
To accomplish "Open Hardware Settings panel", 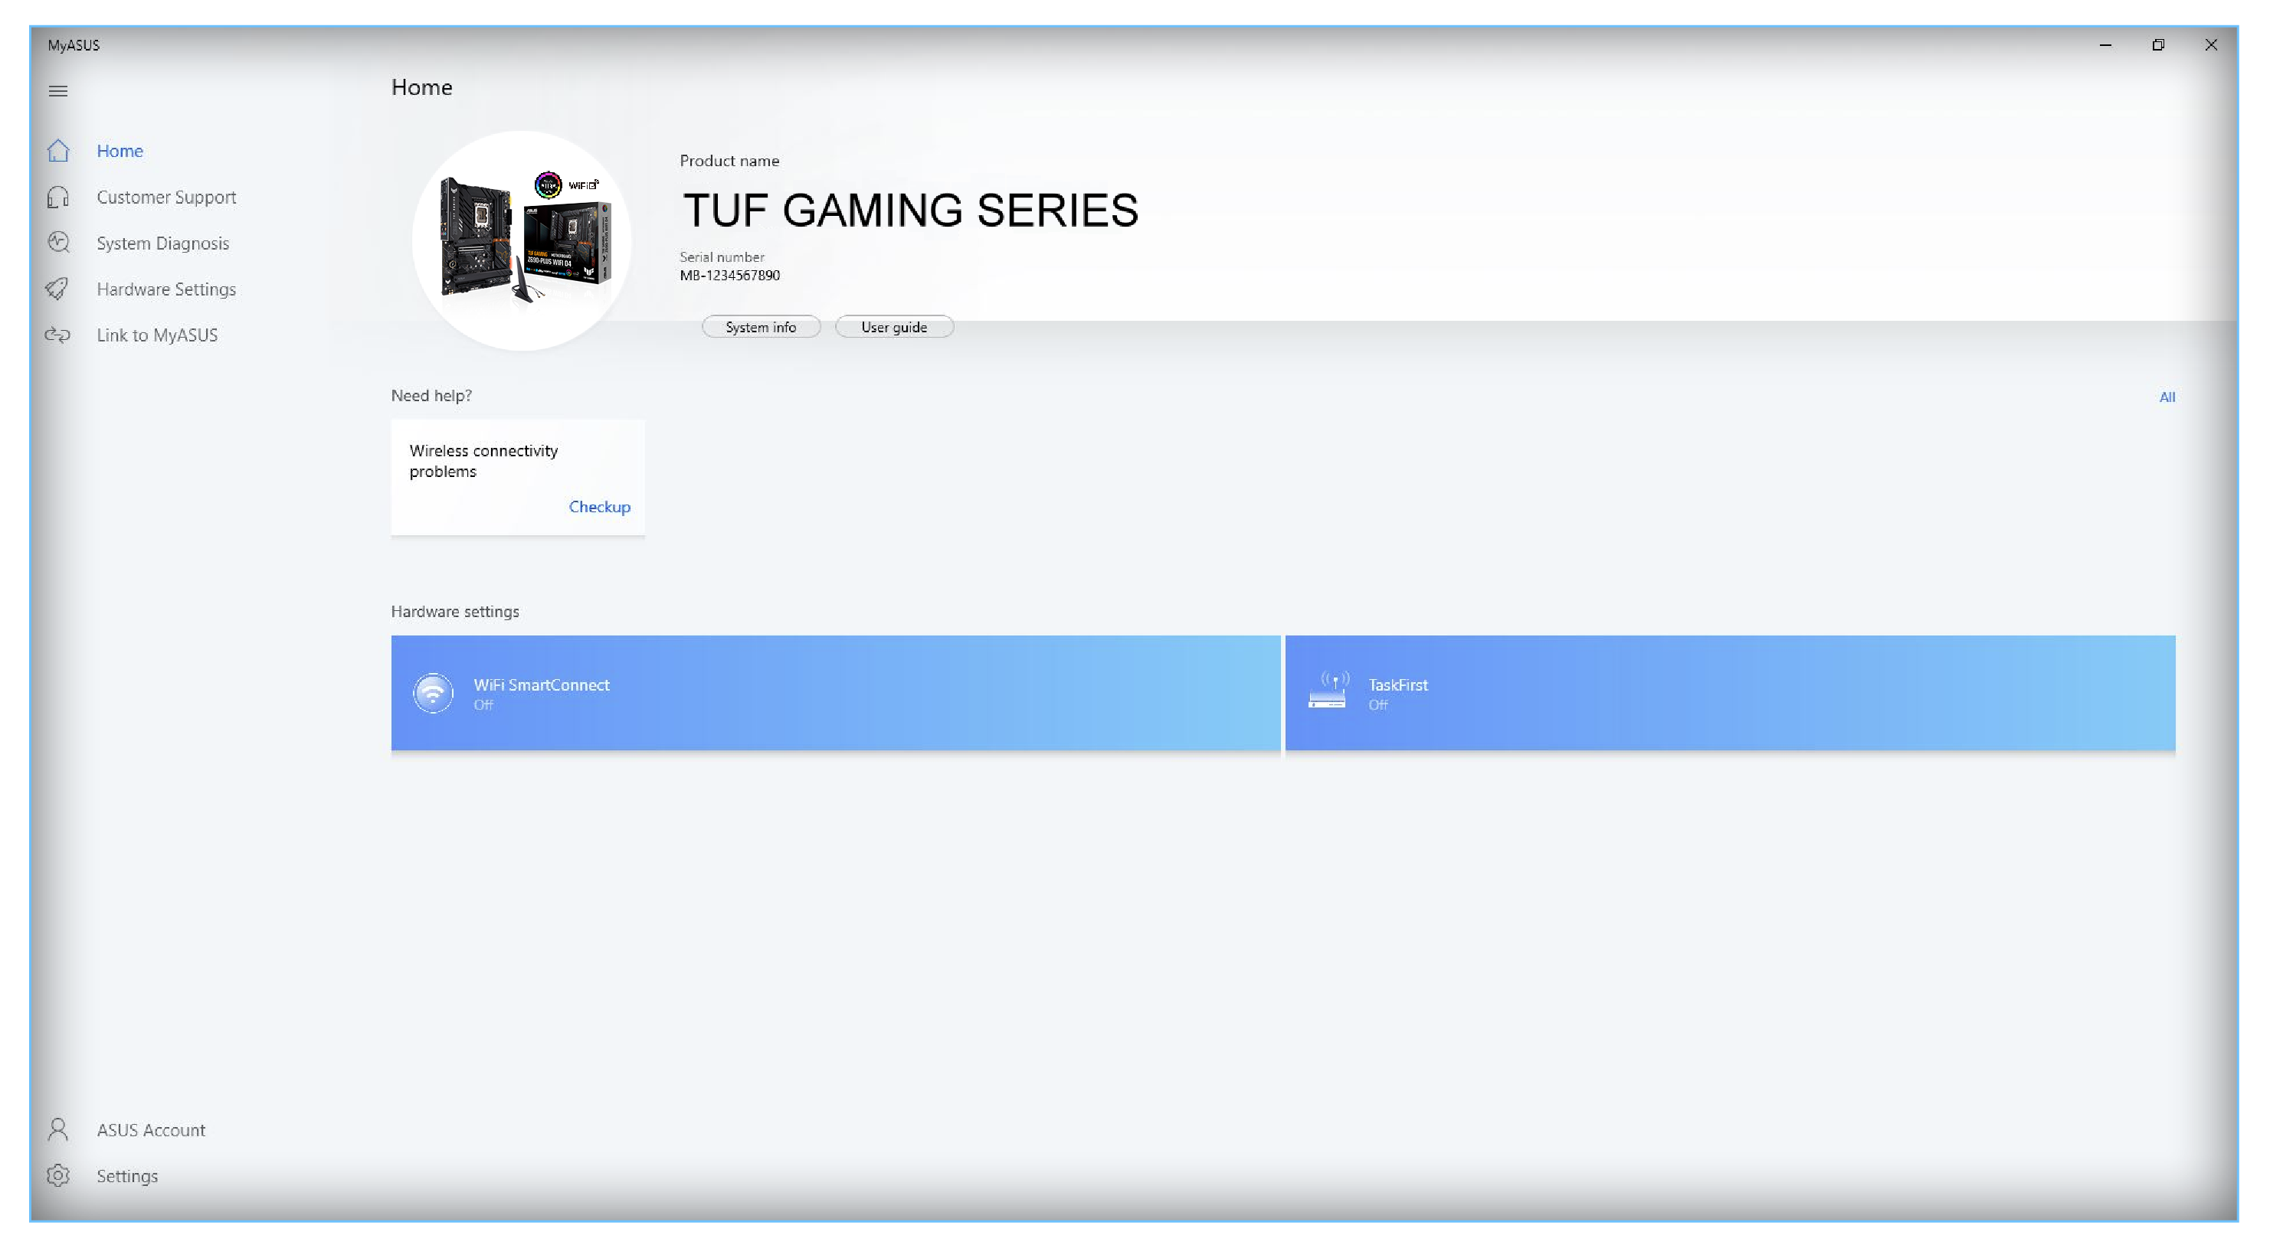I will click(166, 287).
